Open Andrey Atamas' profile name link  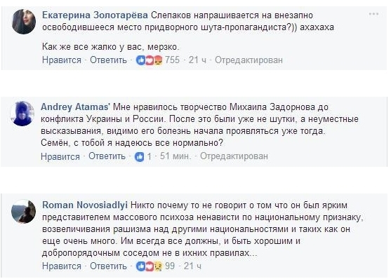(x=75, y=107)
